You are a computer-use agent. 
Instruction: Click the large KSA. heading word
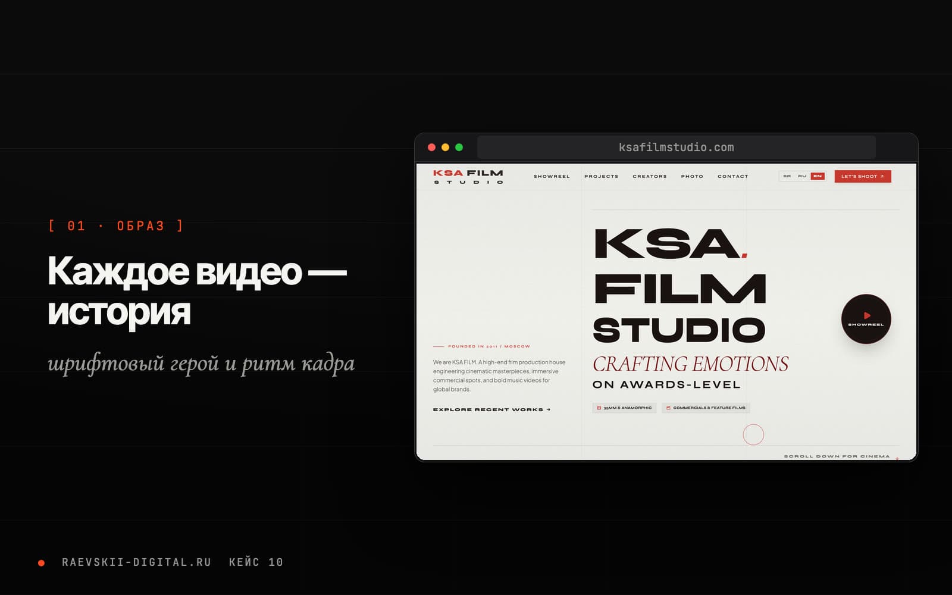pos(671,244)
